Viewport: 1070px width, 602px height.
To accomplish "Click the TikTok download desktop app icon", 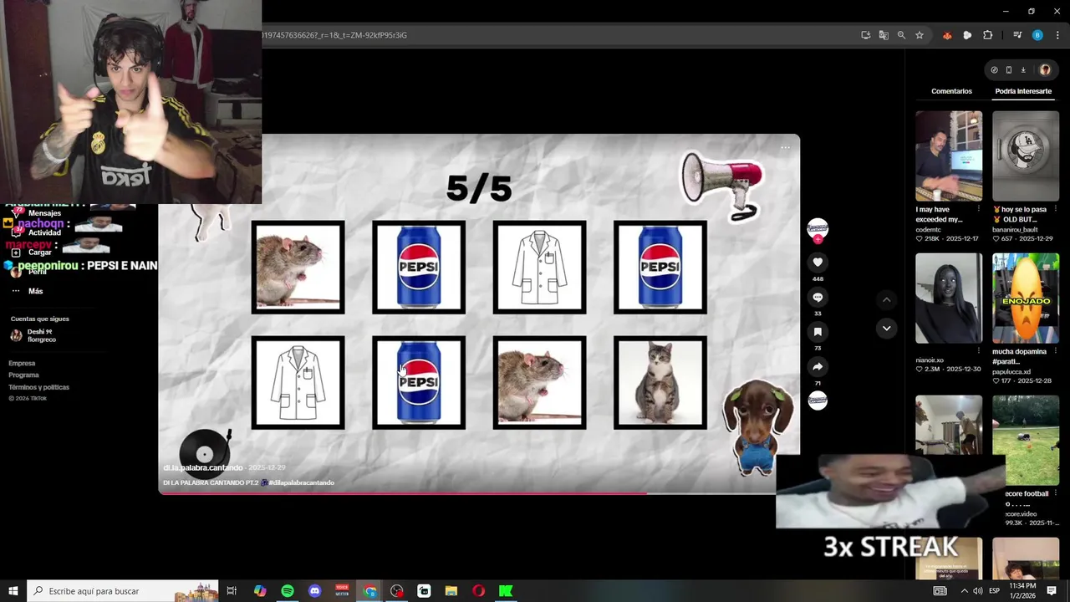I will tap(1023, 70).
